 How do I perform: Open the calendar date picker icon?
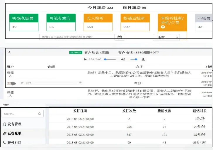(120, 37)
